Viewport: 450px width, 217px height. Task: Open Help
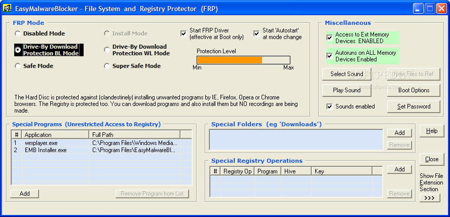point(432,131)
